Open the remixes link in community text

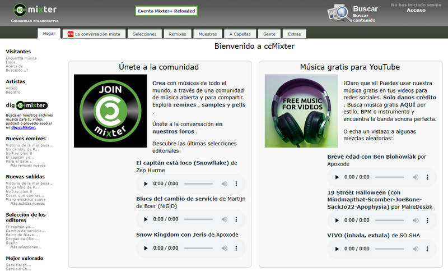[x=185, y=105]
